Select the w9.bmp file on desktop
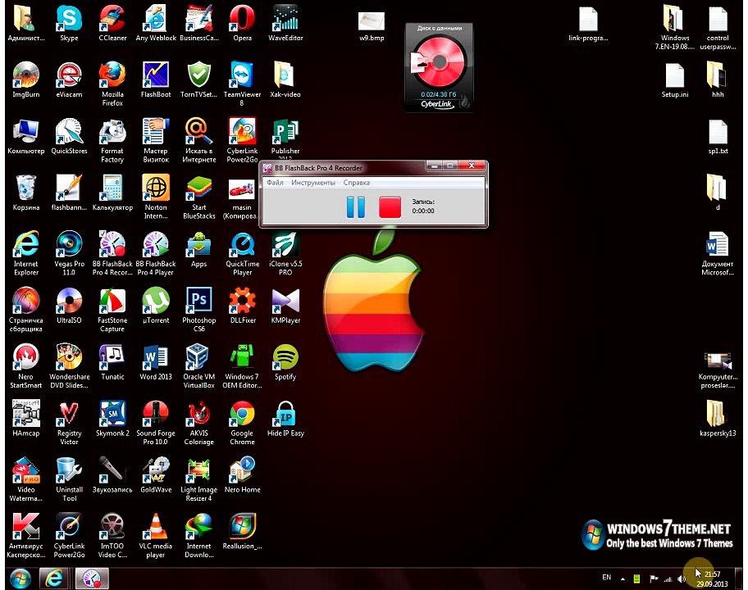This screenshot has height=590, width=748. click(x=372, y=25)
